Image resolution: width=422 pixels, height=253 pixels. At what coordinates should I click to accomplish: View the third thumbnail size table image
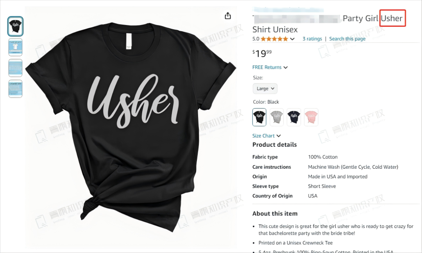15,68
